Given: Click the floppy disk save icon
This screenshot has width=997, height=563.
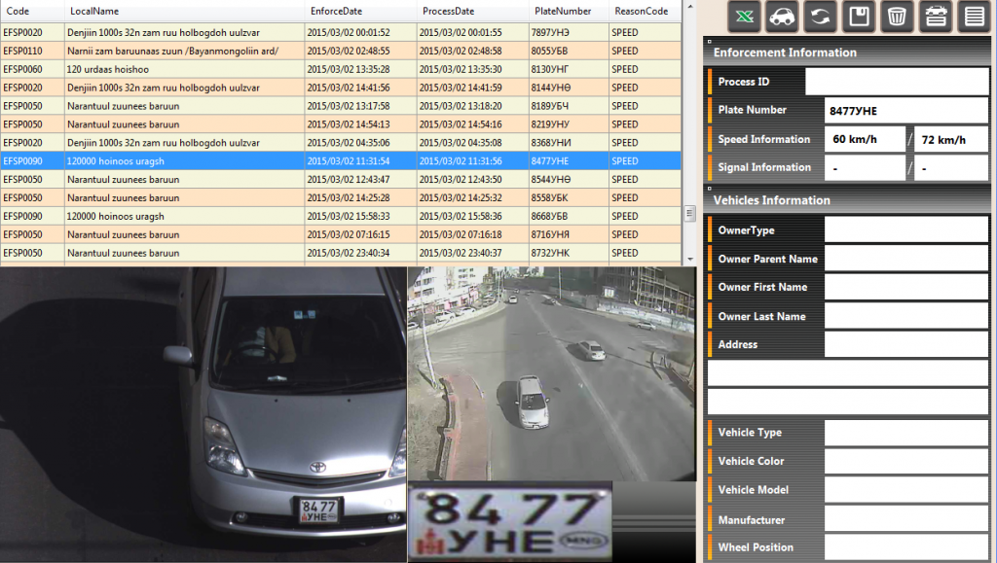Looking at the screenshot, I should tap(858, 17).
